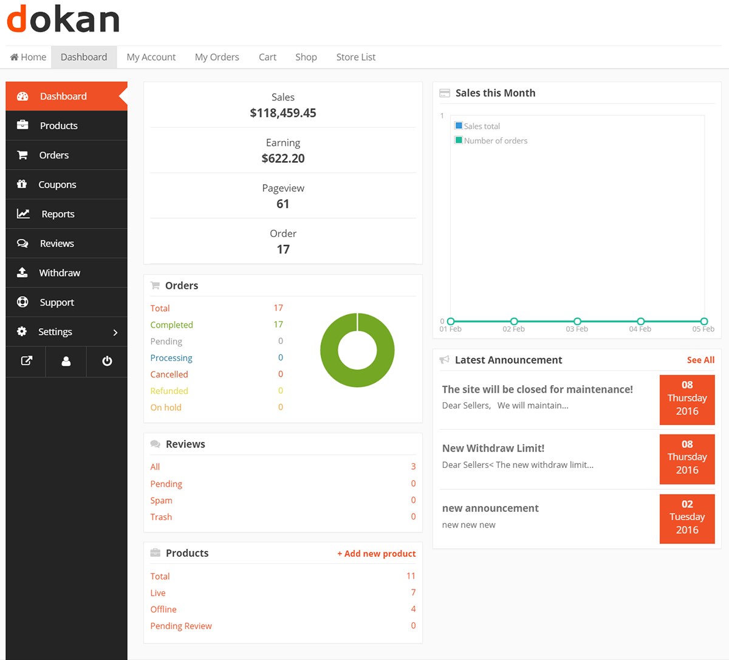
Task: Select the Reports icon in the sidebar
Action: click(x=22, y=213)
